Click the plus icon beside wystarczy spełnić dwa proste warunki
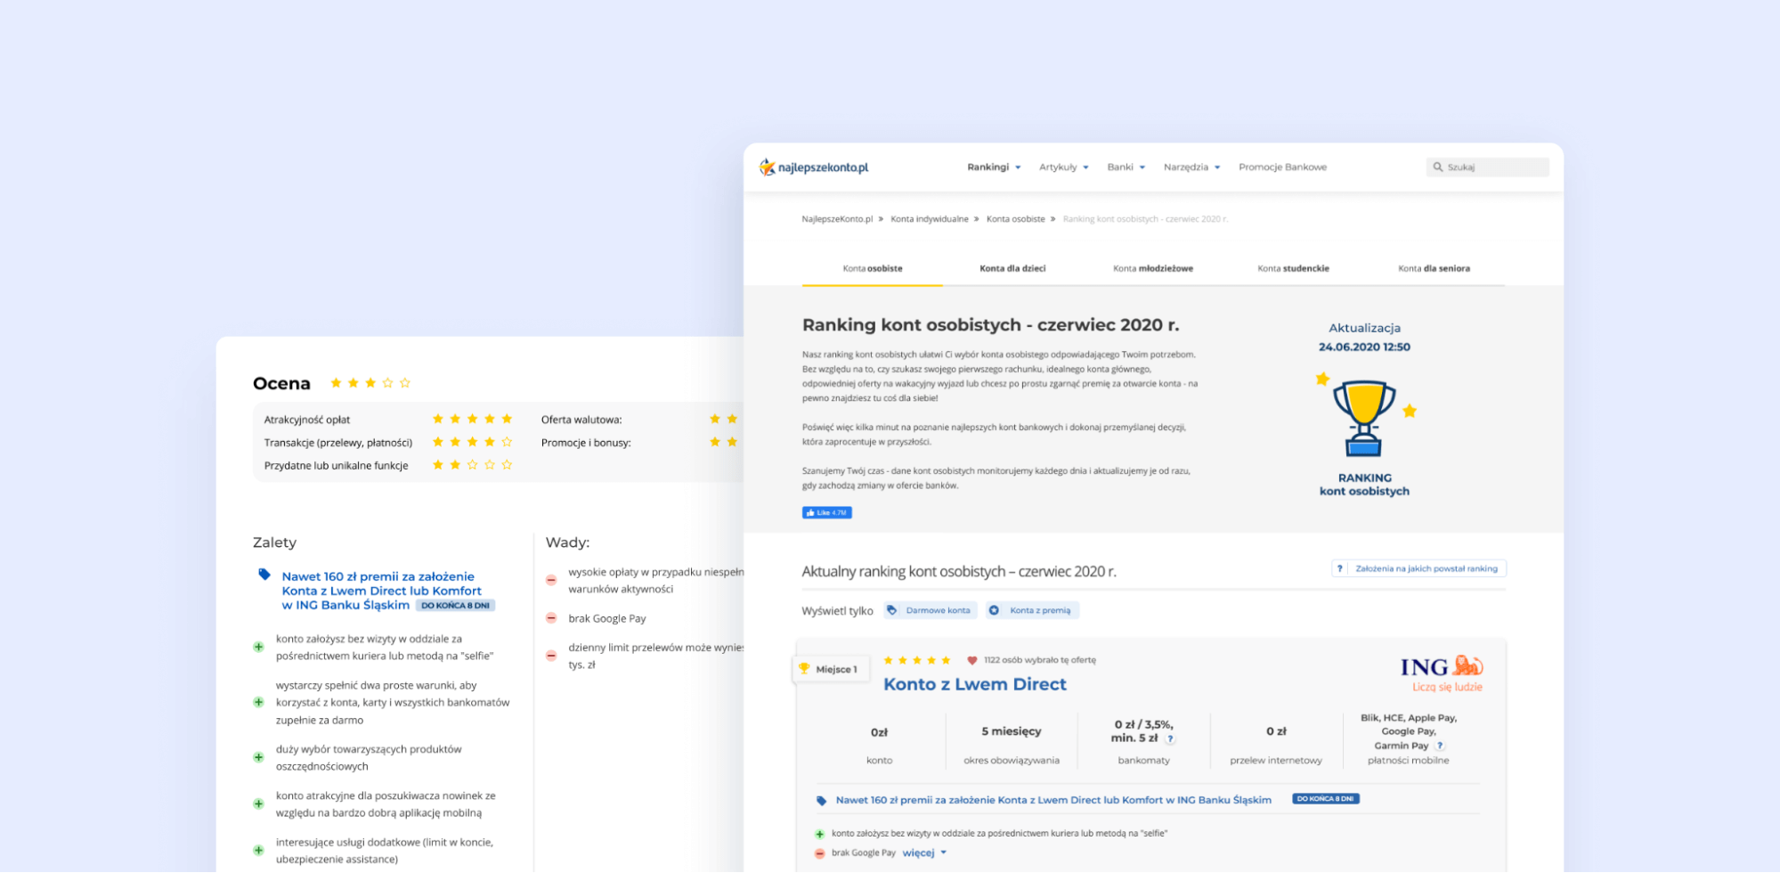The height and width of the screenshot is (873, 1780). pyautogui.click(x=258, y=702)
